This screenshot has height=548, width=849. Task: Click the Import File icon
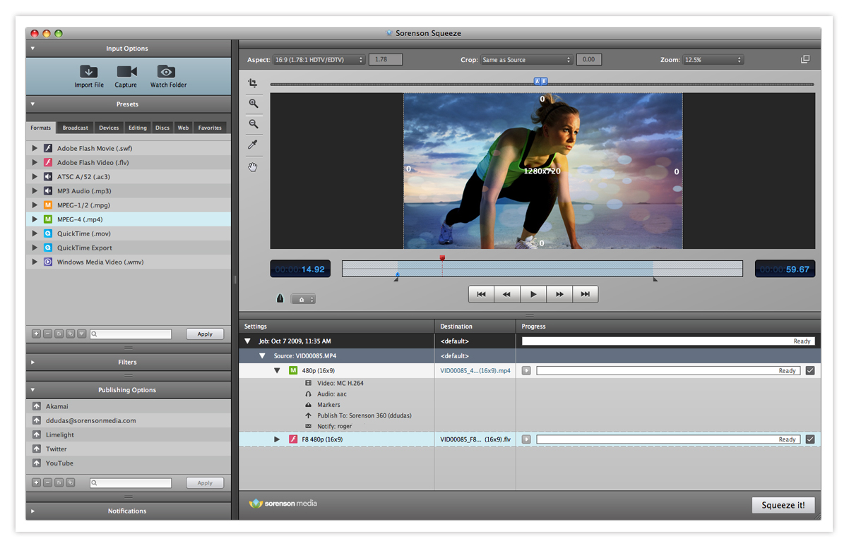click(x=89, y=71)
